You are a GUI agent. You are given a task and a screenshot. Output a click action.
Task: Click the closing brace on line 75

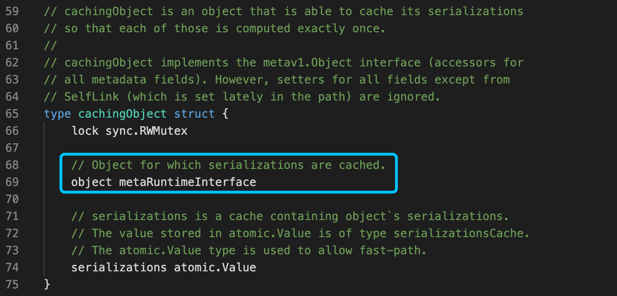coord(47,285)
